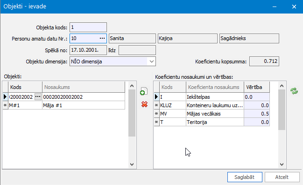Select the 00020020002002 object name cell
Image resolution: width=303 pixels, height=185 pixels.
coord(84,97)
